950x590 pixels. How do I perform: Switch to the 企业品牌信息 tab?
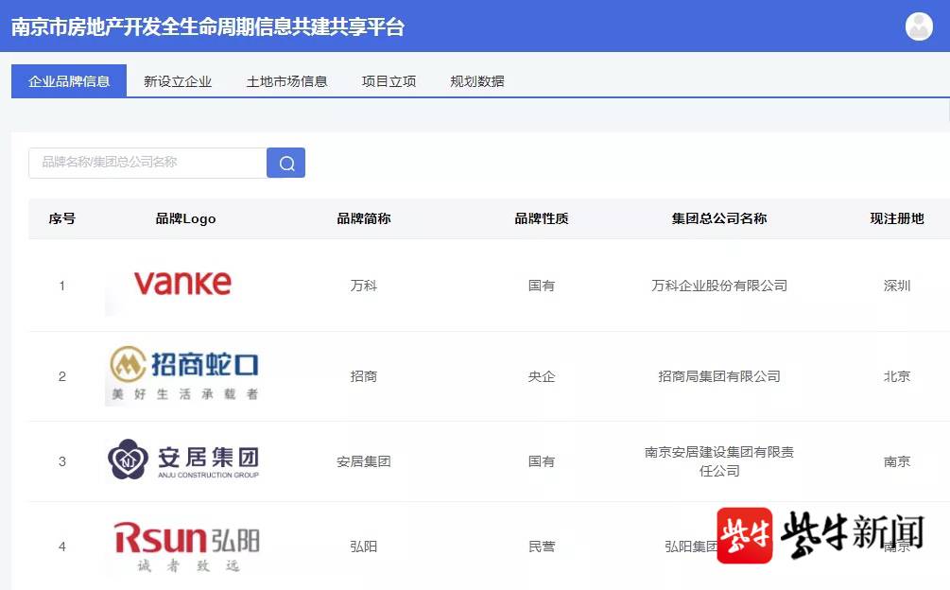click(x=69, y=81)
